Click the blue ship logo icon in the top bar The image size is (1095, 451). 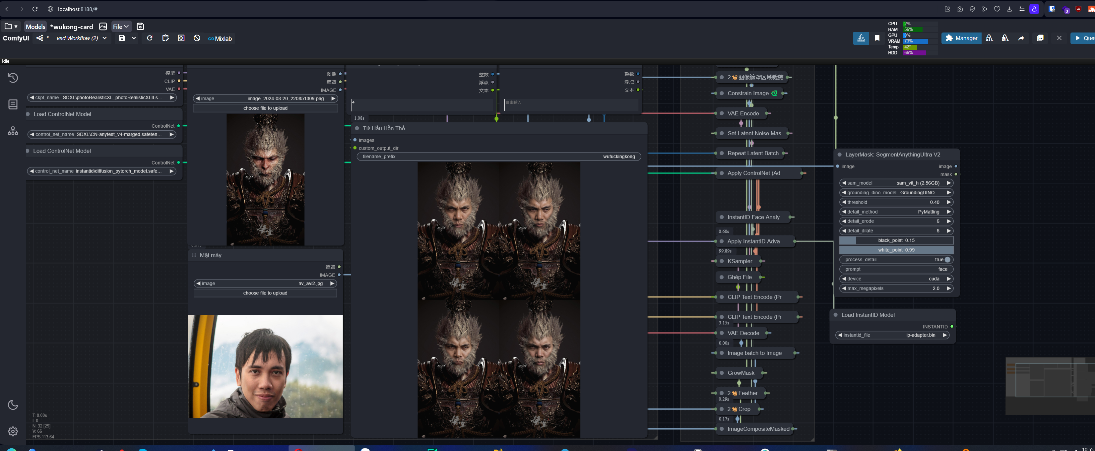(861, 38)
